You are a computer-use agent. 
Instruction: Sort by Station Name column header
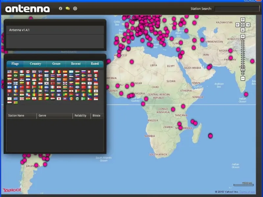coord(21,116)
